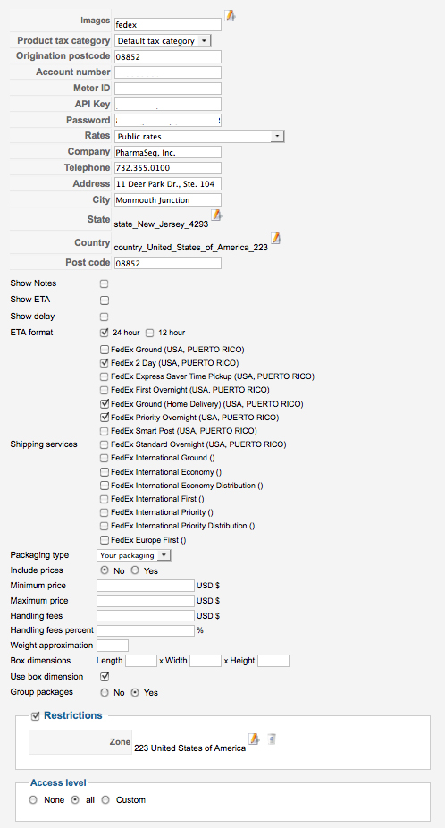This screenshot has height=828, width=445.
Task: Select Yes for Include prices
Action: (135, 570)
